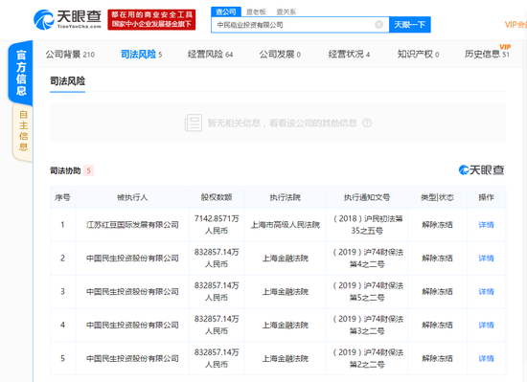Open 详情 link for row 4
The image size is (527, 382).
[486, 325]
